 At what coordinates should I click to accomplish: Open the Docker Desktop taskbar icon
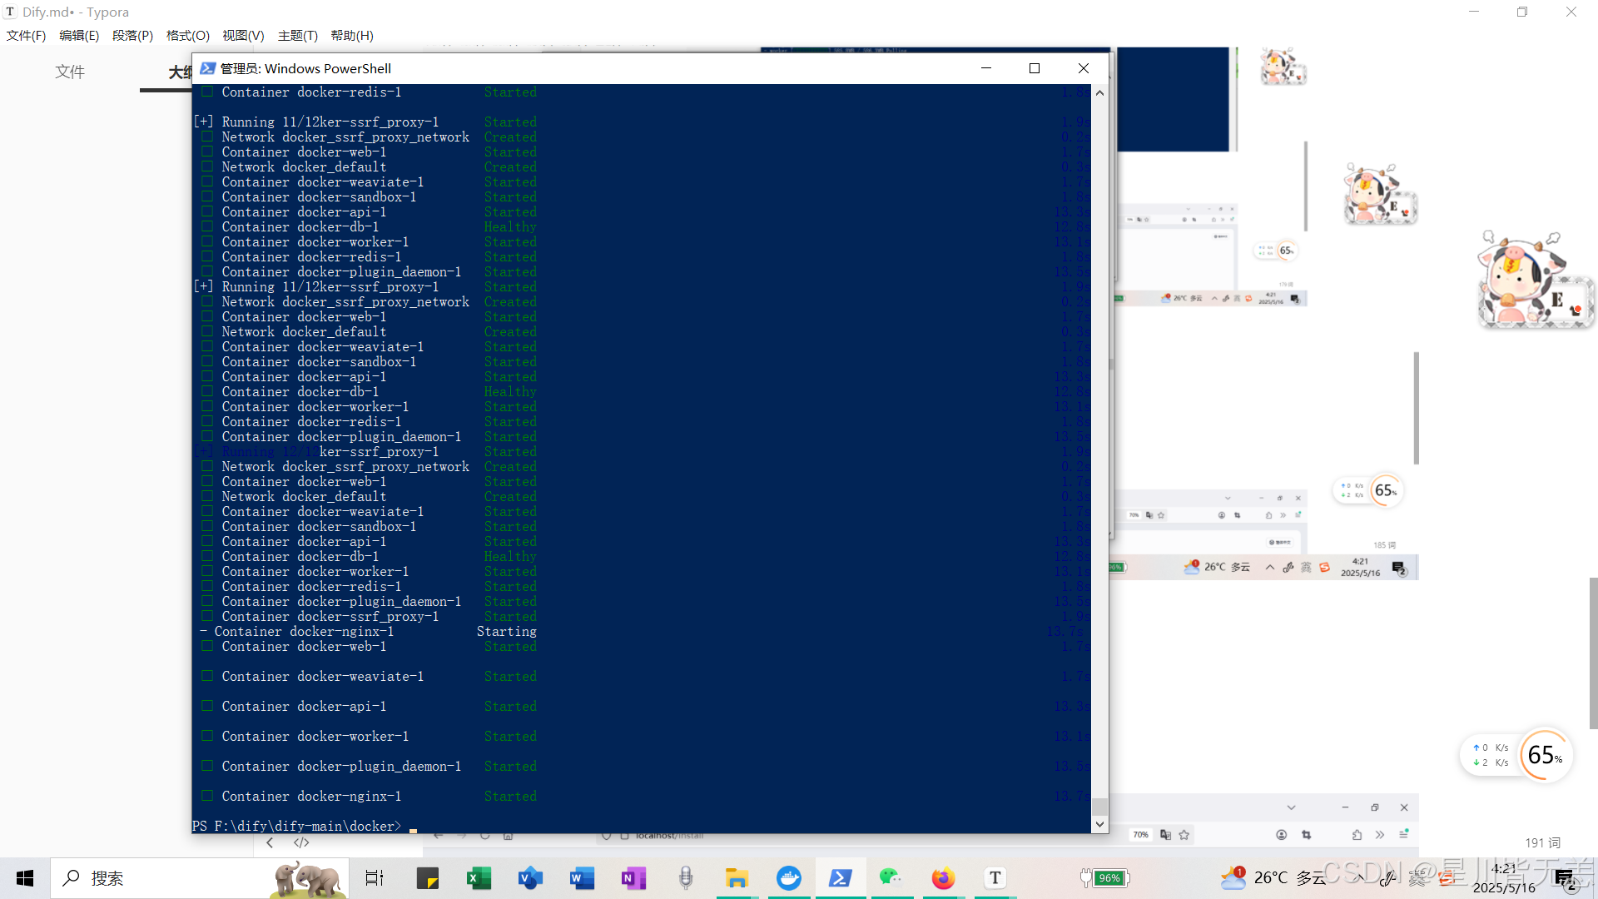coord(788,878)
